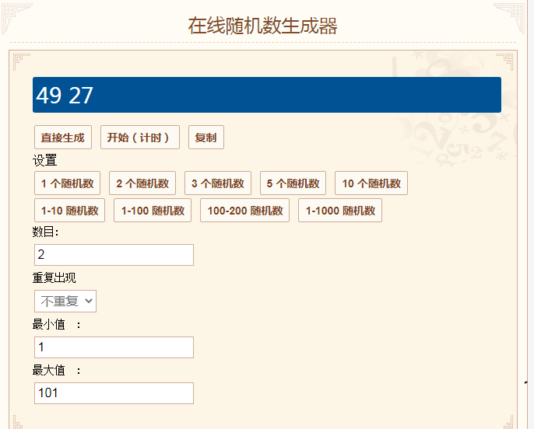
Task: Set the range with 1-10 随机数
Action: point(69,211)
